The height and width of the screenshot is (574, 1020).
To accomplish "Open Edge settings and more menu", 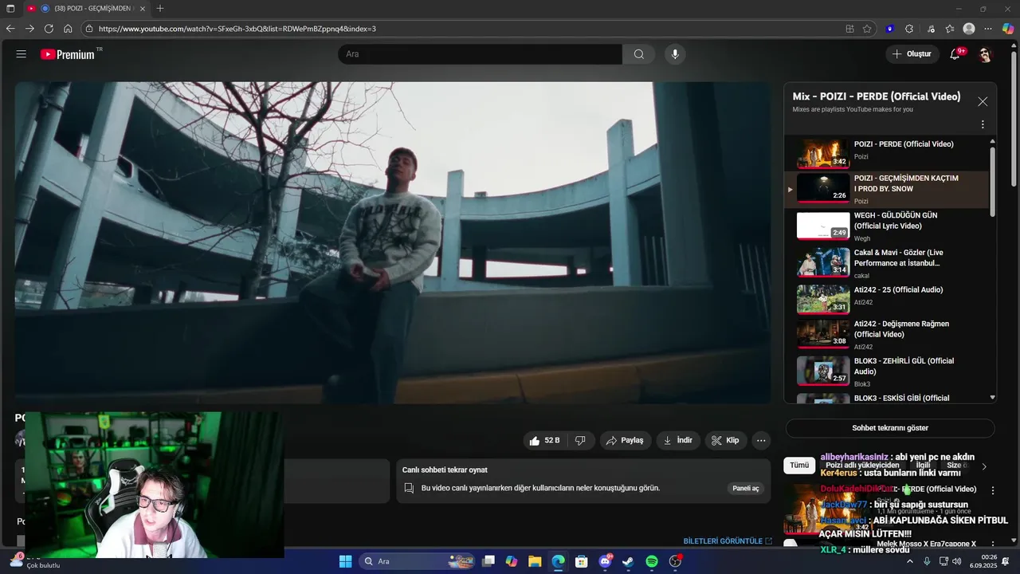I will pos(988,29).
